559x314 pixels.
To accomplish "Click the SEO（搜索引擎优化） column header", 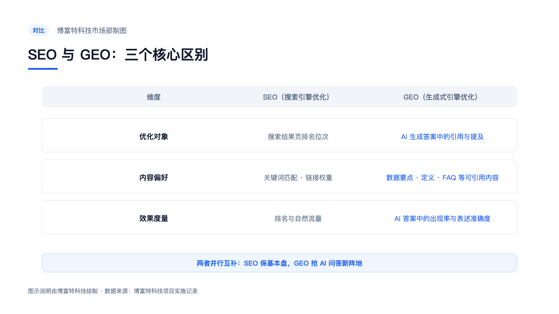I will [298, 97].
